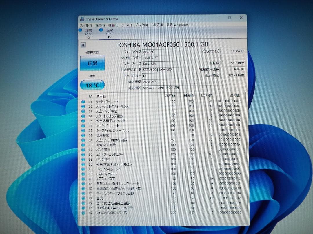Select the 代替処理済みのセクタ数 attribute row

122,121
